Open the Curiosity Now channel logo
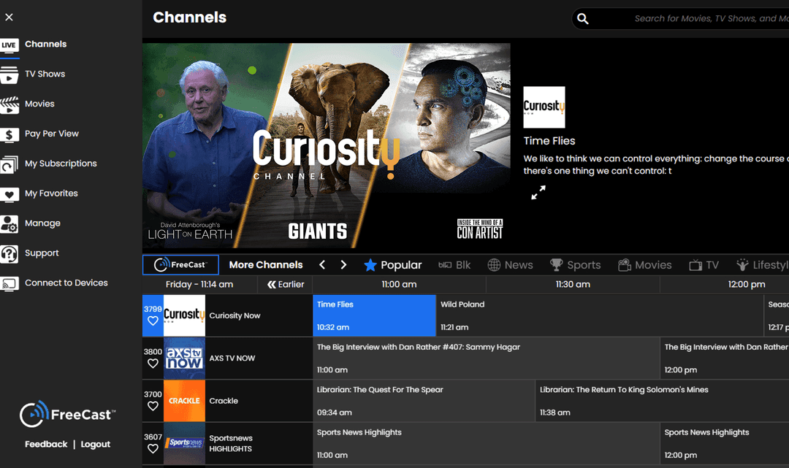 click(184, 315)
